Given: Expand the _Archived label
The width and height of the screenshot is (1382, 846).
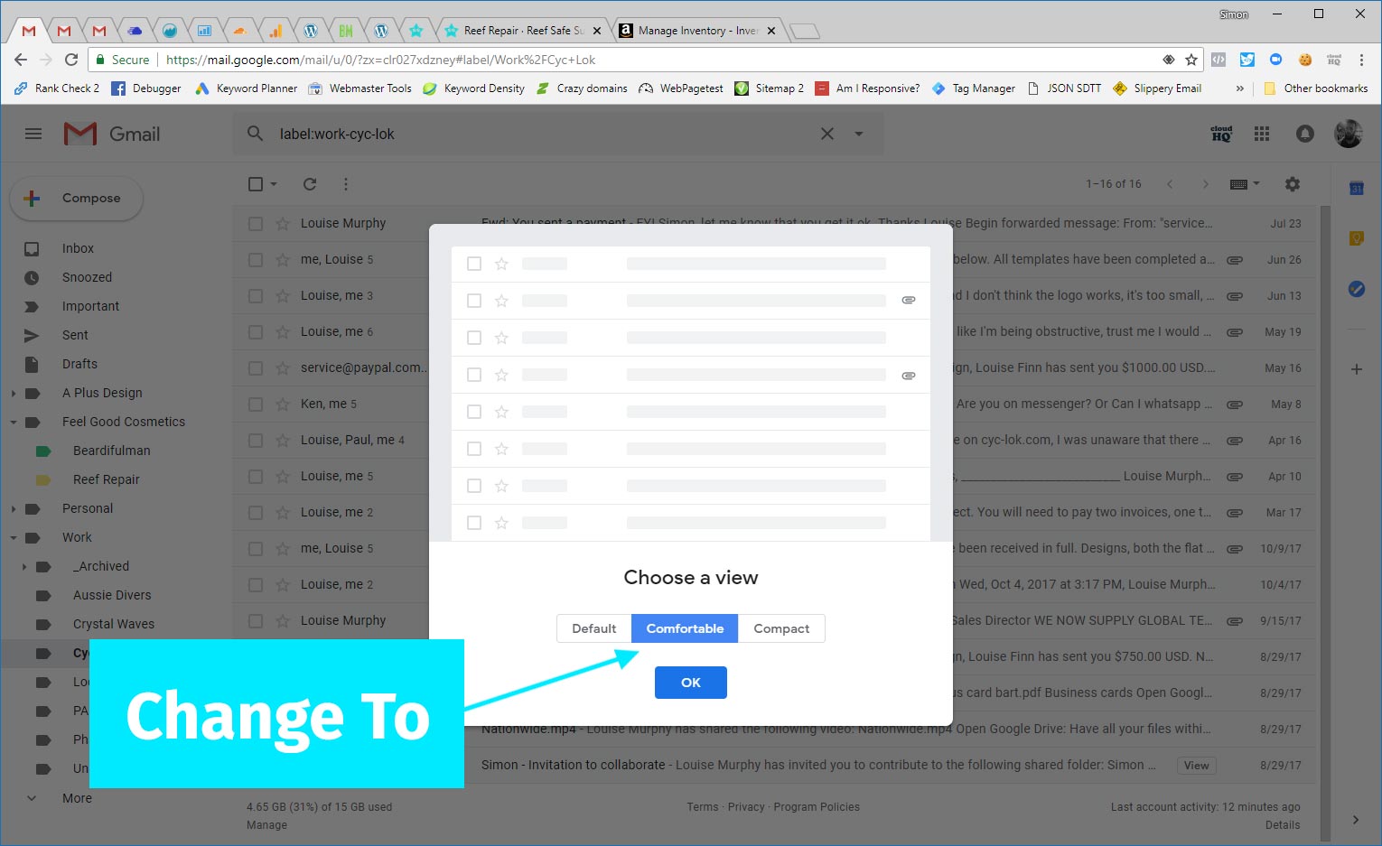Looking at the screenshot, I should 24,566.
